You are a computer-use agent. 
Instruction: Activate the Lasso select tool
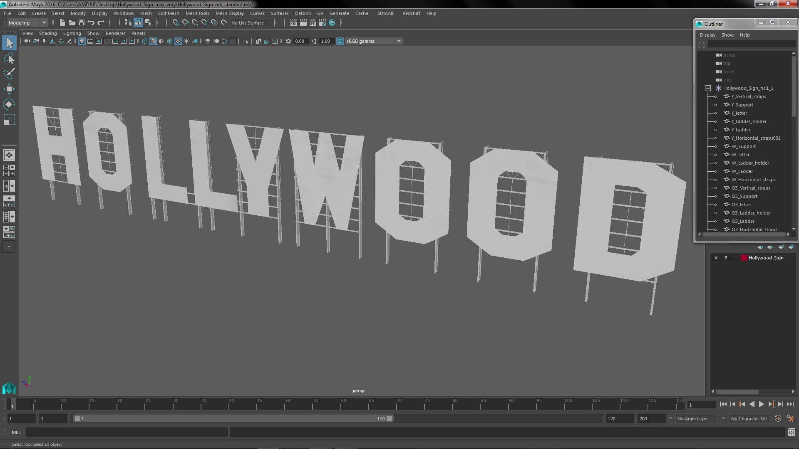pyautogui.click(x=9, y=59)
